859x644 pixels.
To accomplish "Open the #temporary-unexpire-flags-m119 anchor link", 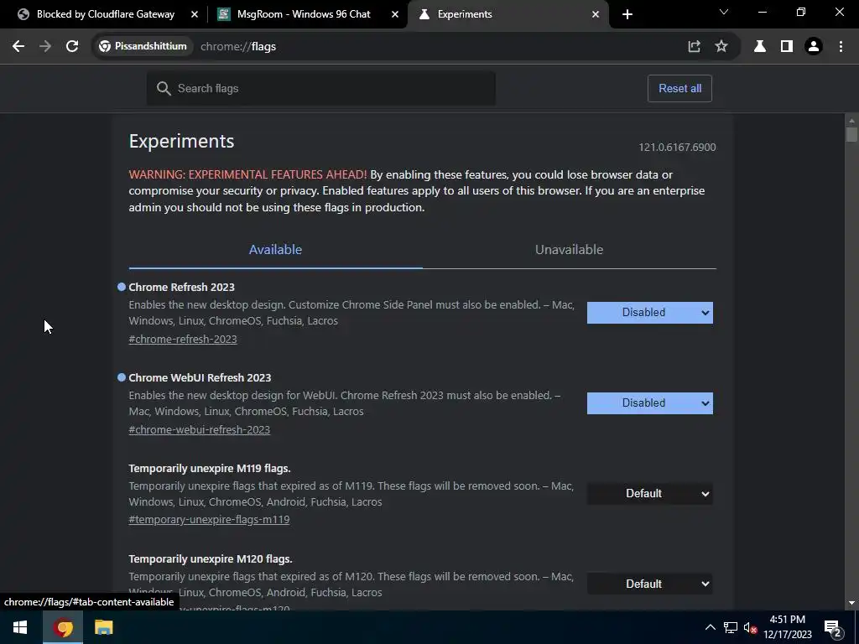I will coord(209,520).
